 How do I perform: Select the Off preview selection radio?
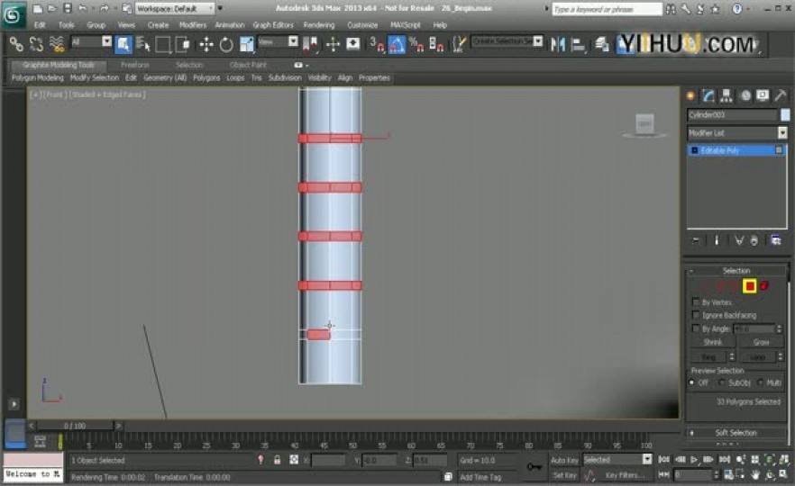coord(692,382)
